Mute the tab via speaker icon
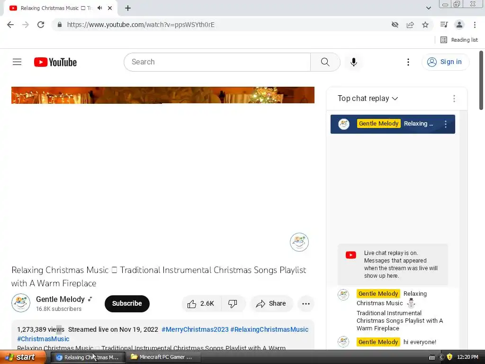 pos(99,8)
